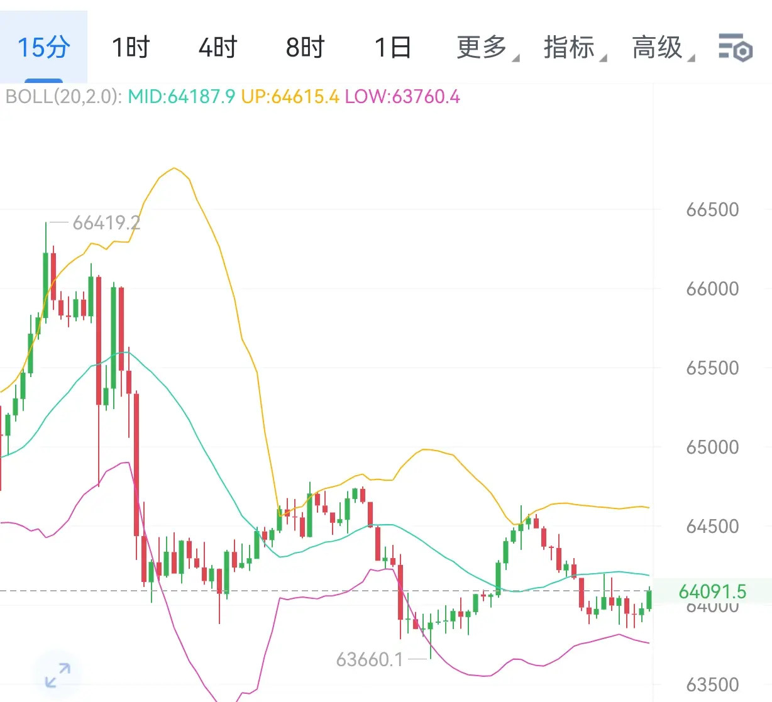The width and height of the screenshot is (772, 702).
Task: Click the 65500 price axis label
Action: [712, 368]
